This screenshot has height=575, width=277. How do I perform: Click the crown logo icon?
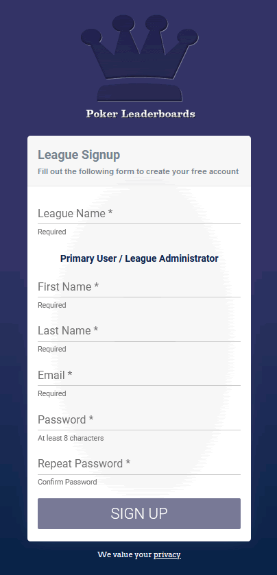[139, 58]
